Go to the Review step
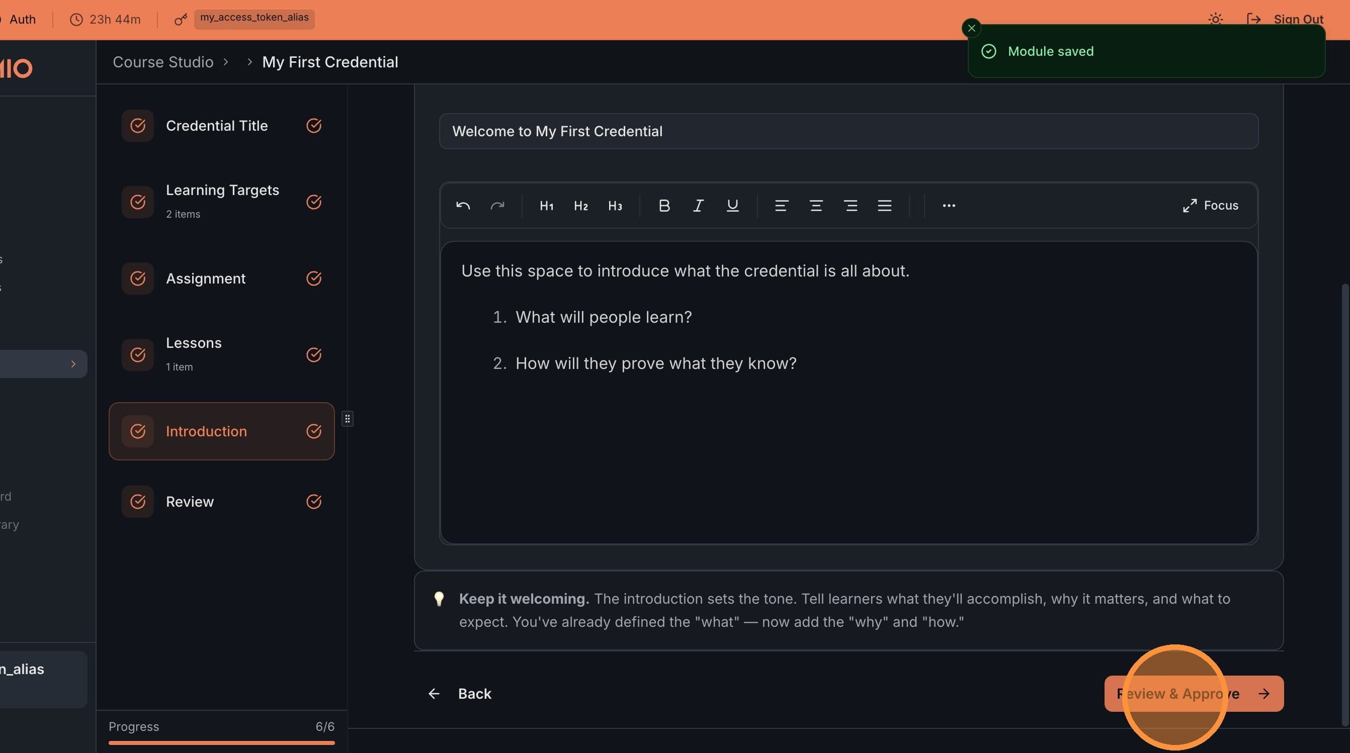This screenshot has width=1350, height=753. 190,502
